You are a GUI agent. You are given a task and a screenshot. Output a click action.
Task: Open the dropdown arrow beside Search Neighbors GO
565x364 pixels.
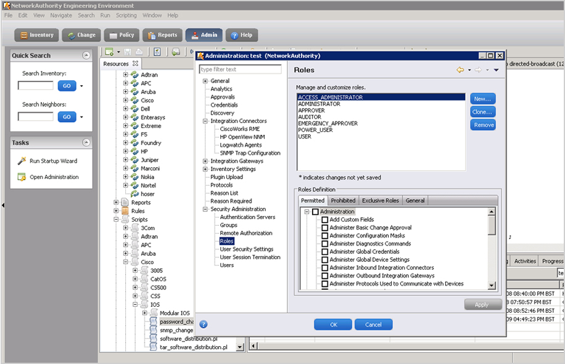[x=81, y=117]
